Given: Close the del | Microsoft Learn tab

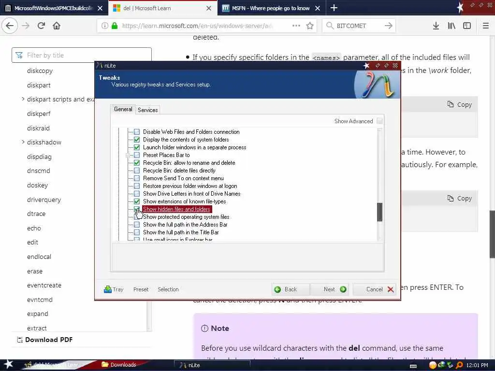Looking at the screenshot, I should click(x=209, y=8).
